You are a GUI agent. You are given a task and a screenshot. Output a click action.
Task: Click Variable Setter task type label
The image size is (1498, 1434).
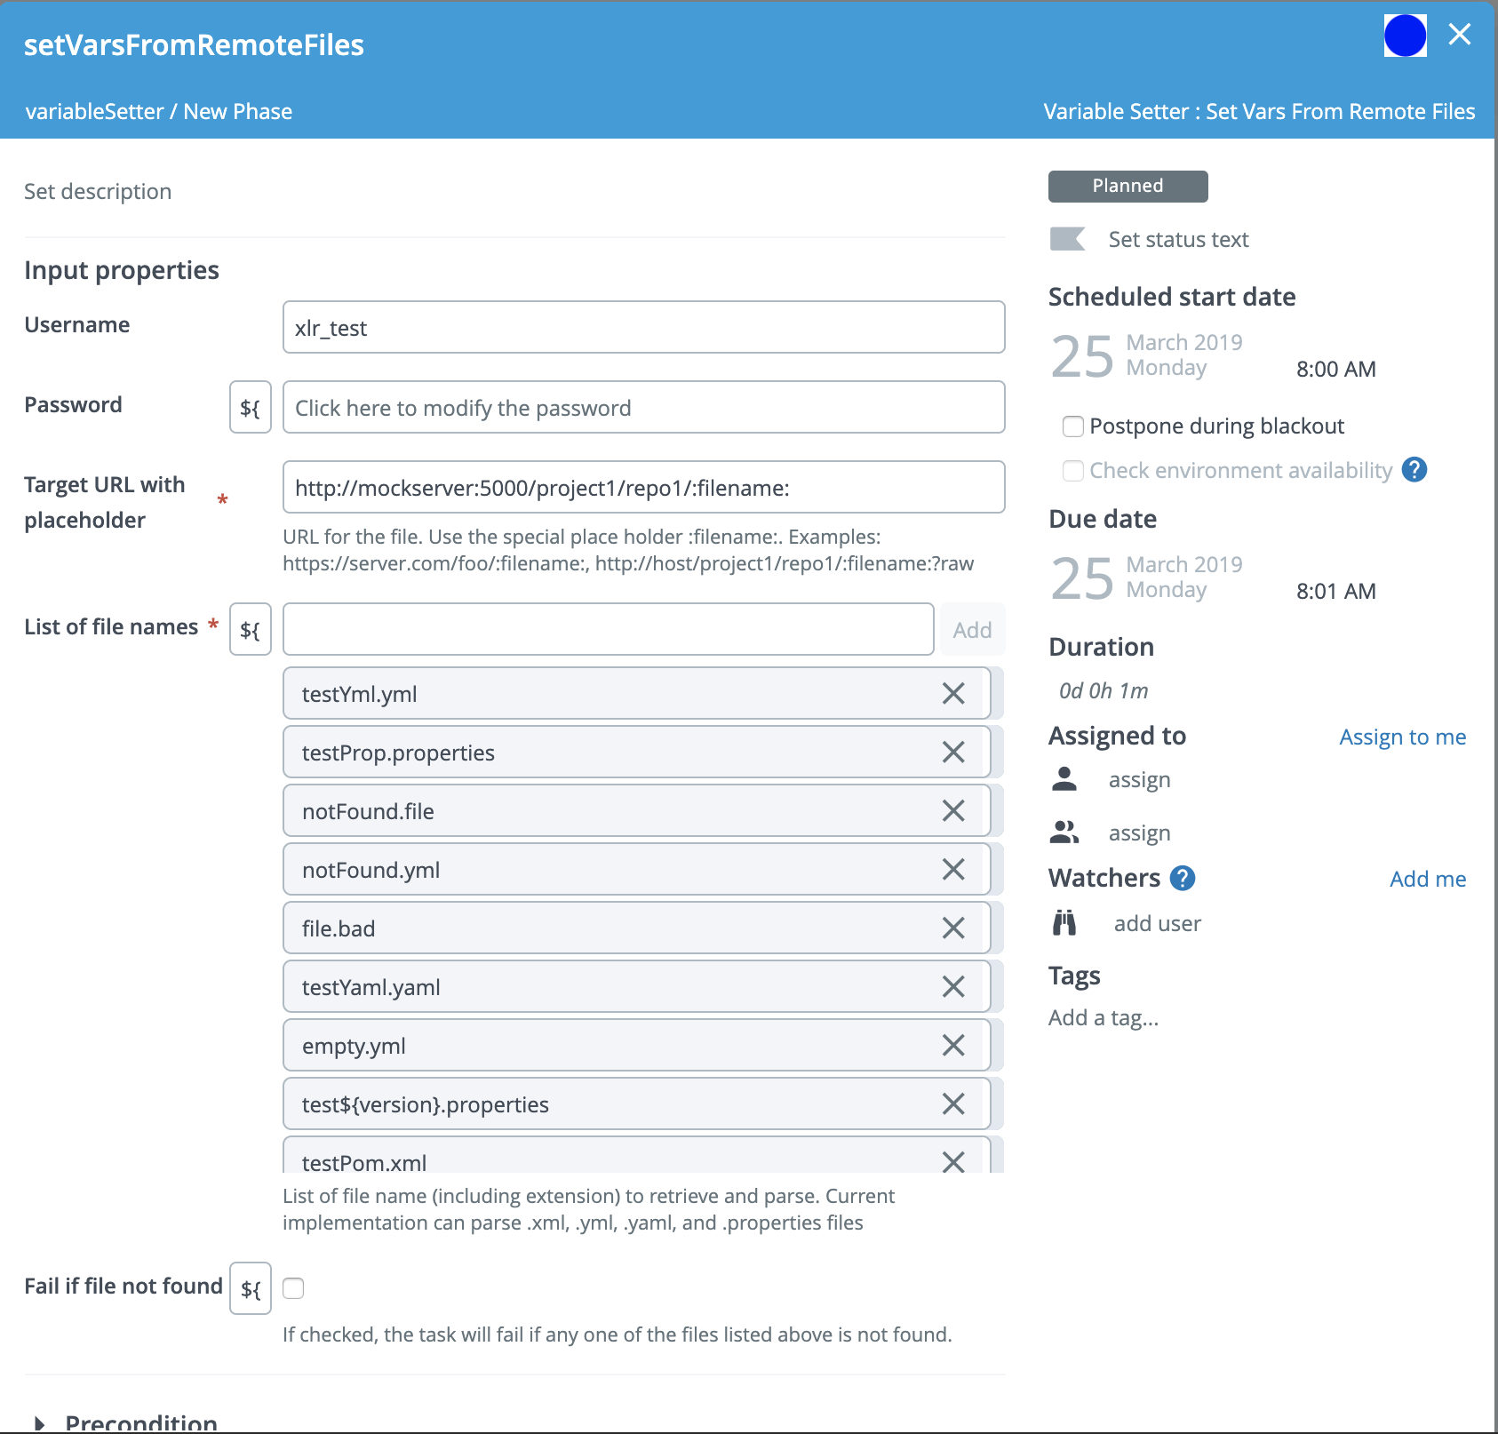1259,112
